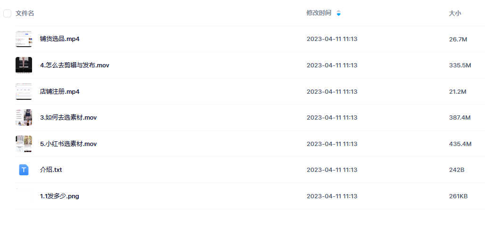Screen dimensions: 485x227
Task: Click the video thumbnail of 4.怎么去剪辑与发布.mov
Action: [x=24, y=65]
